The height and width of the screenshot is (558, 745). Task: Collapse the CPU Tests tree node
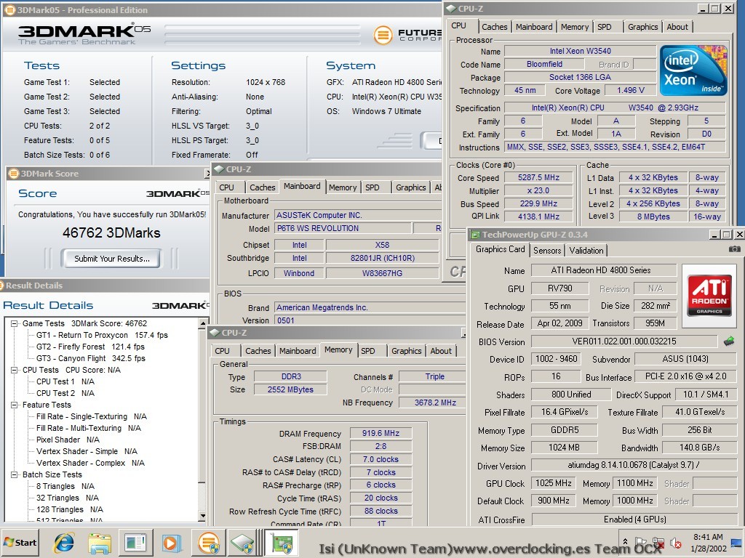point(15,370)
